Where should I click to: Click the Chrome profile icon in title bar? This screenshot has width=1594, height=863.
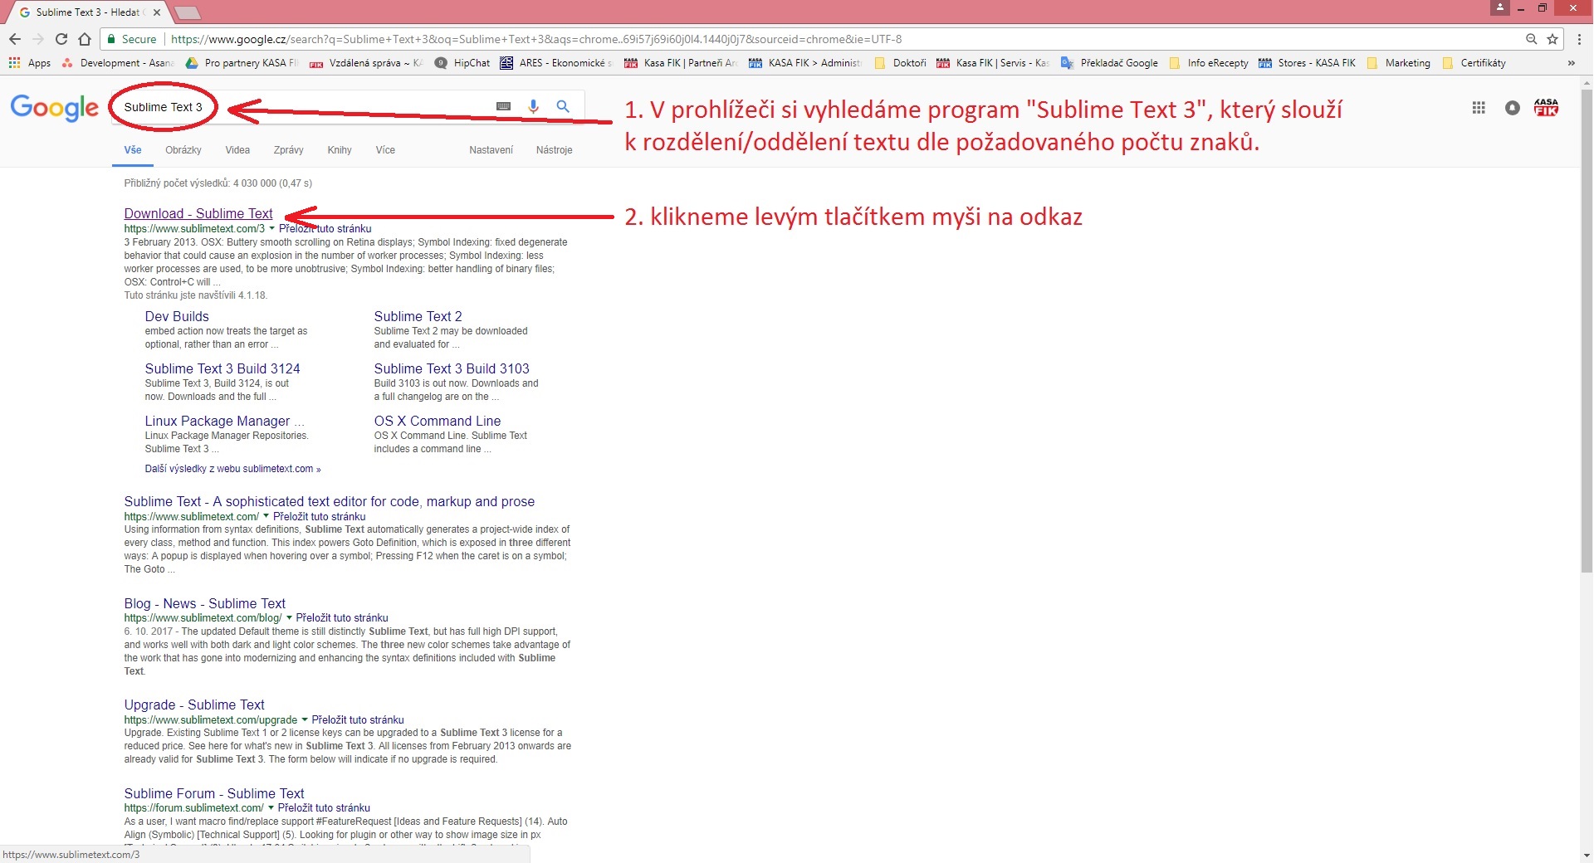pos(1499,7)
